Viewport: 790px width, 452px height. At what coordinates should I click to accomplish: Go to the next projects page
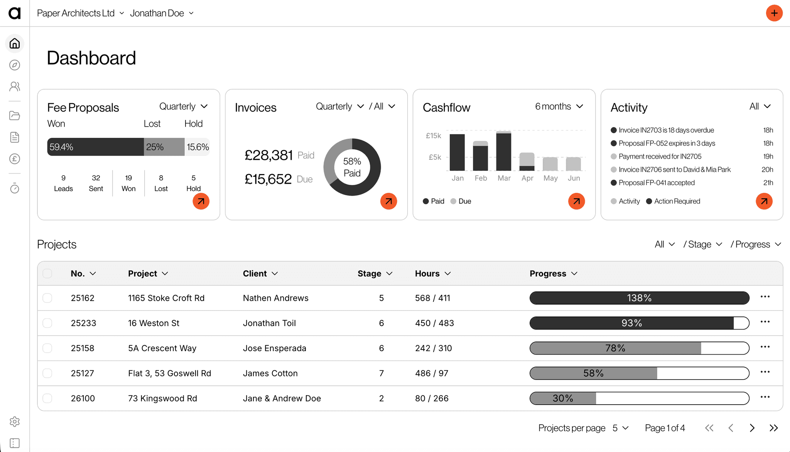click(x=752, y=428)
